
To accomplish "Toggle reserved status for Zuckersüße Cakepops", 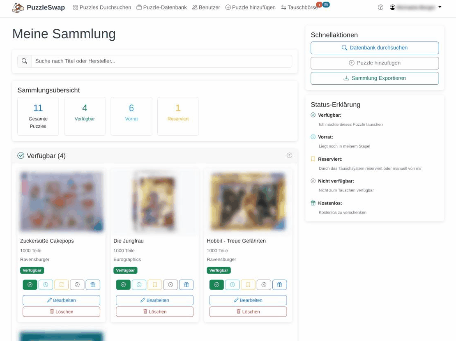I will [61, 285].
